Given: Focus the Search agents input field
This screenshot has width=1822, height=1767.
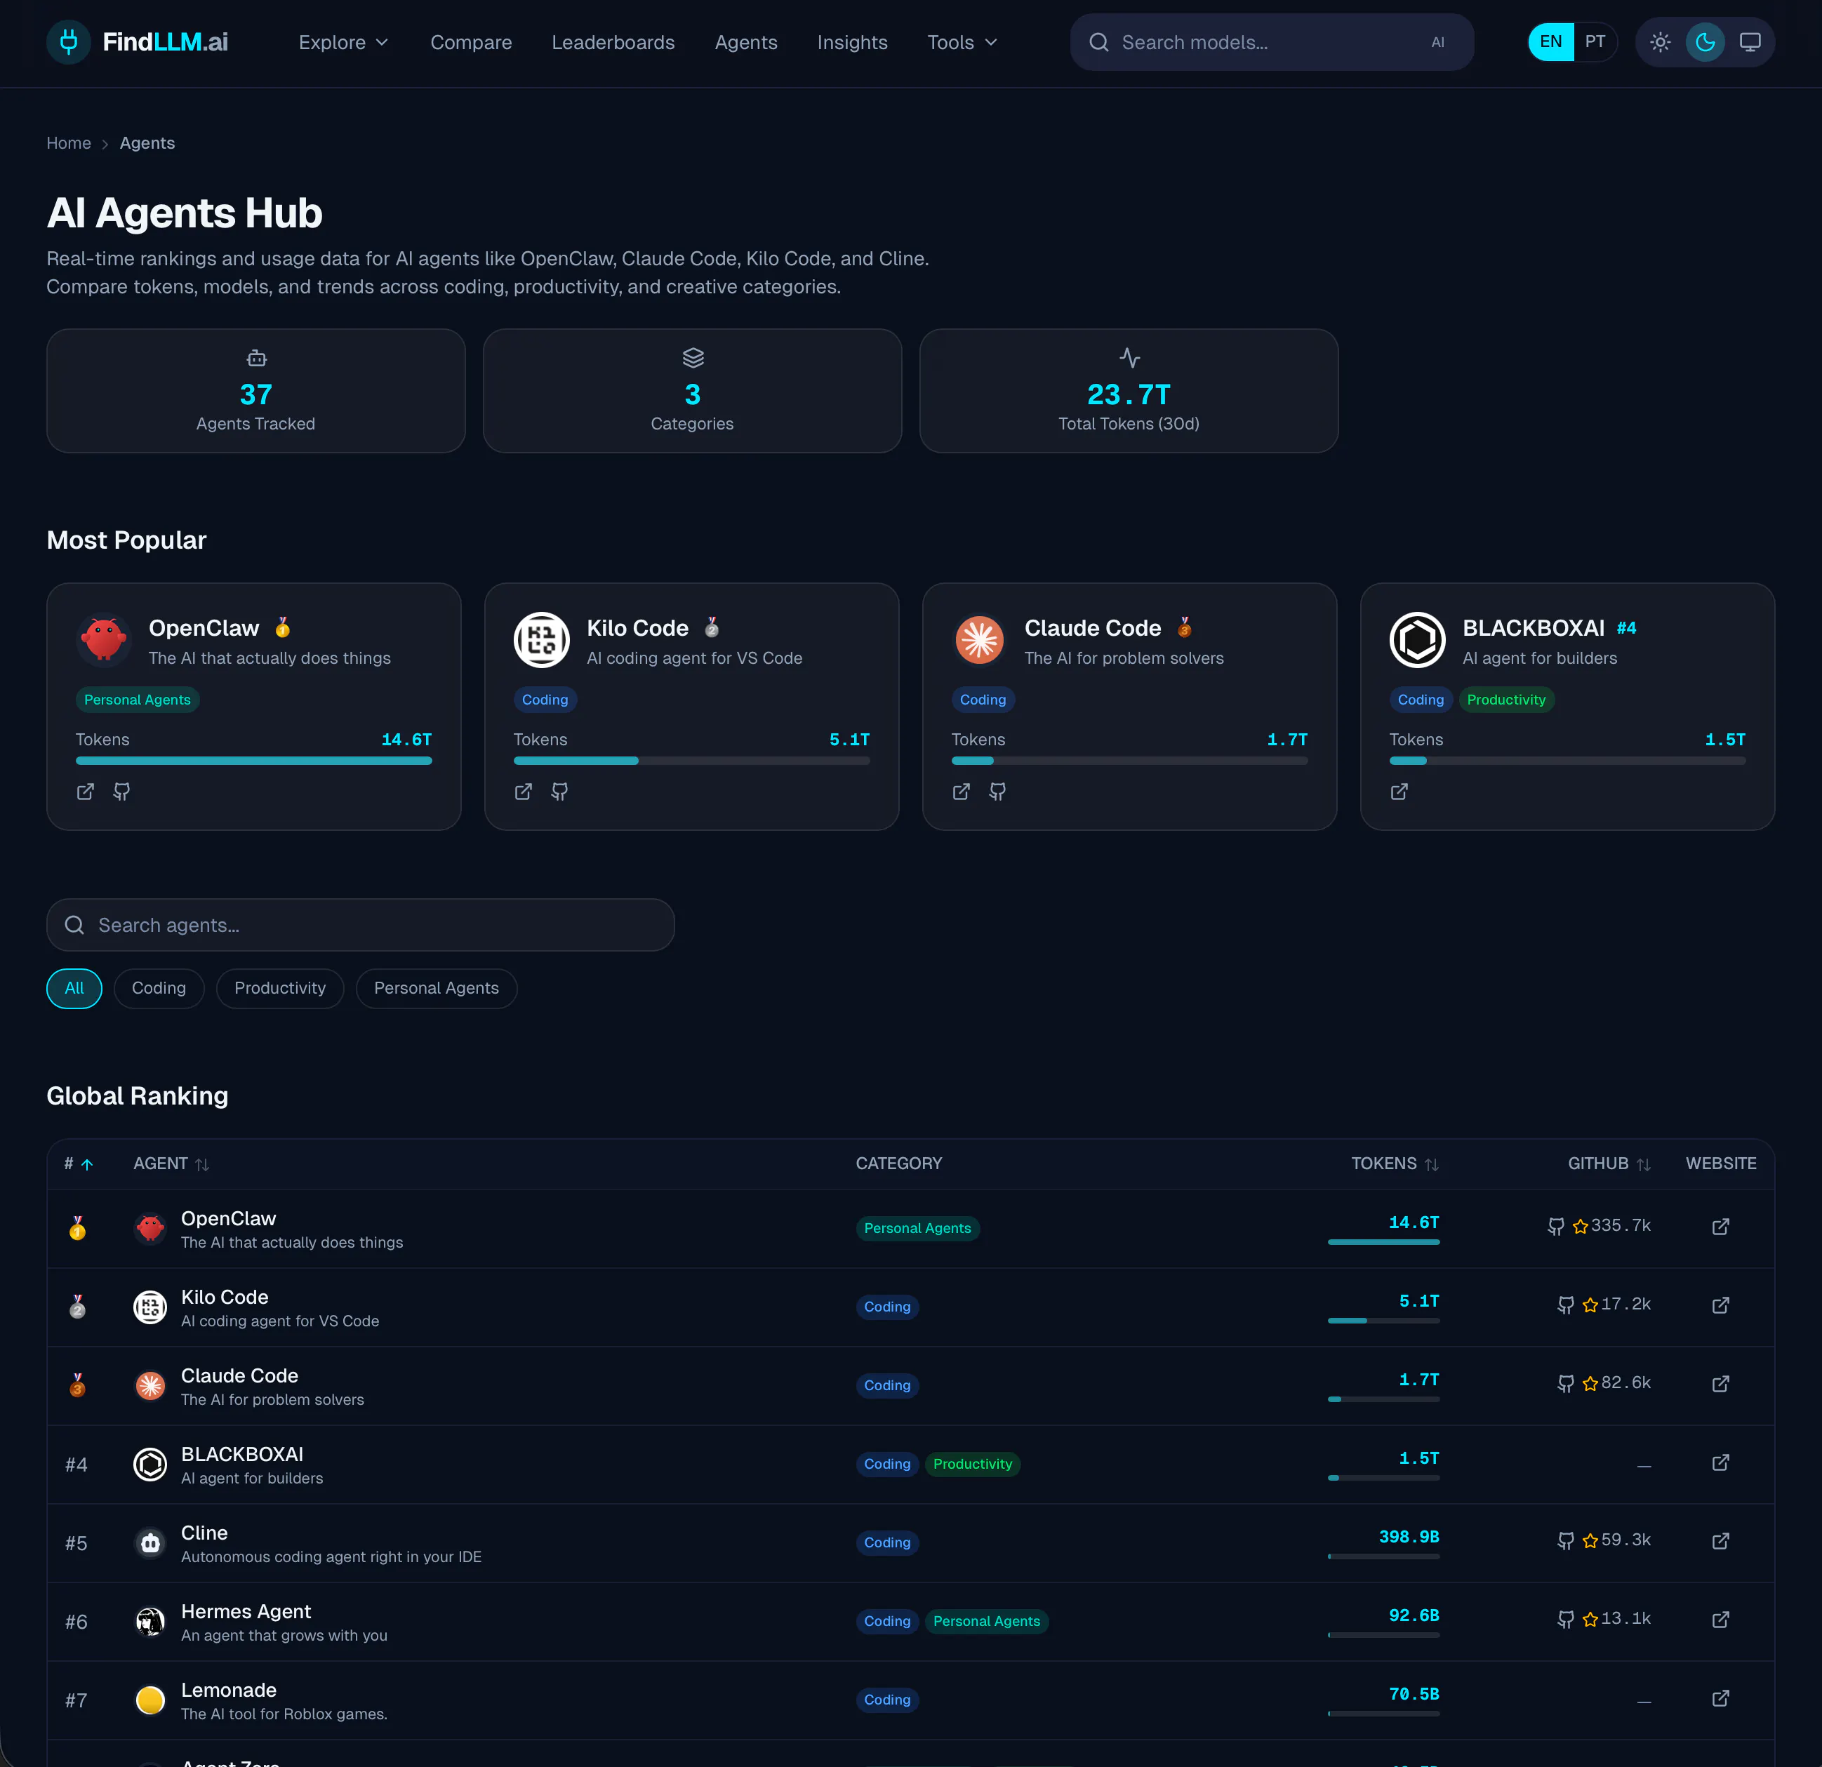Looking at the screenshot, I should pyautogui.click(x=361, y=925).
